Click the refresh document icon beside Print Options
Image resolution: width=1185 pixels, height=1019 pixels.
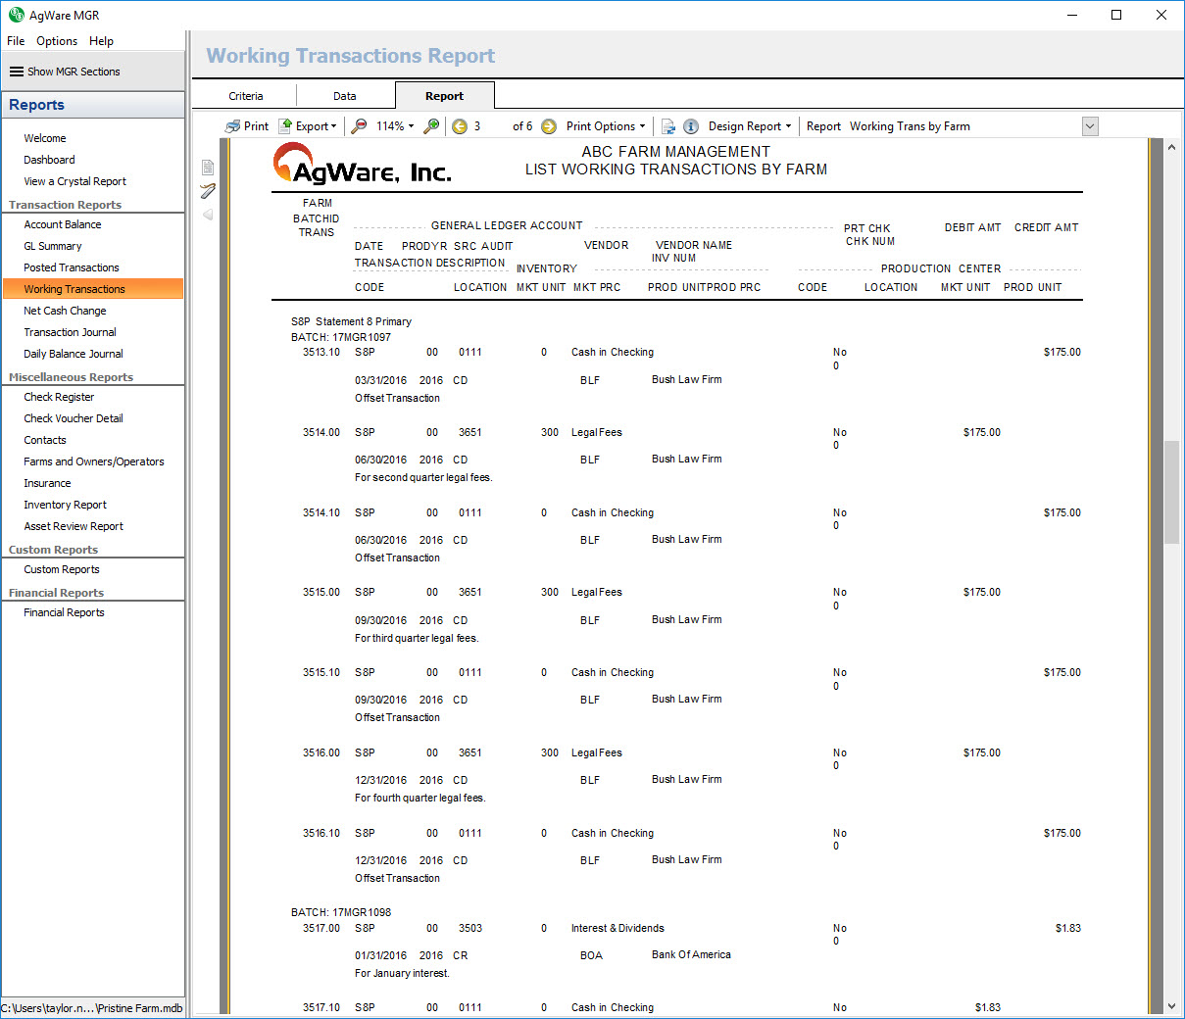[668, 126]
